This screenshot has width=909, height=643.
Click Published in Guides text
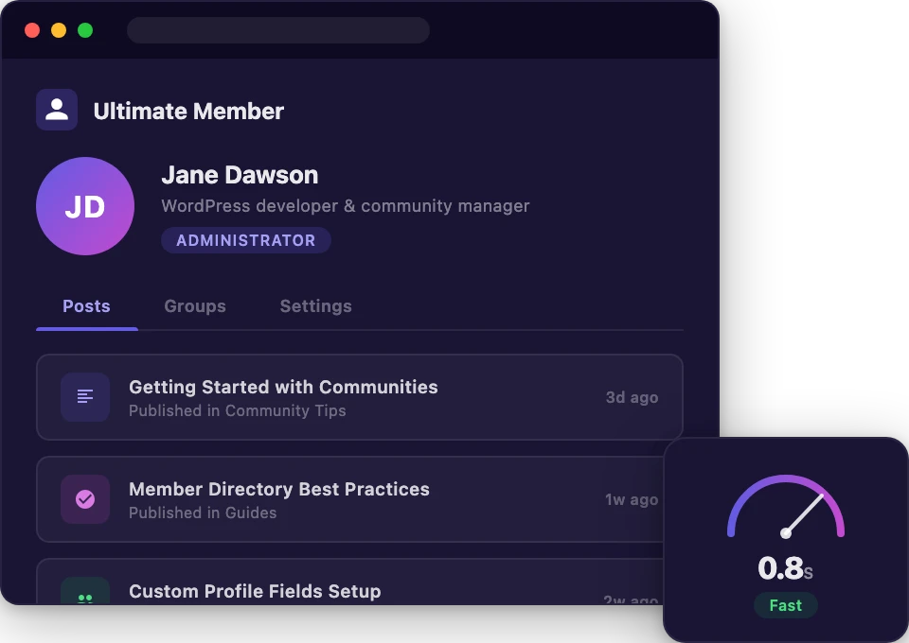coord(203,513)
